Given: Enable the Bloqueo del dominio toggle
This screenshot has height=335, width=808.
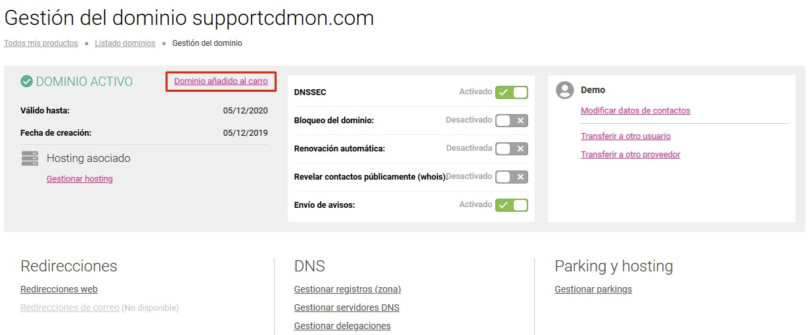Looking at the screenshot, I should click(x=512, y=121).
